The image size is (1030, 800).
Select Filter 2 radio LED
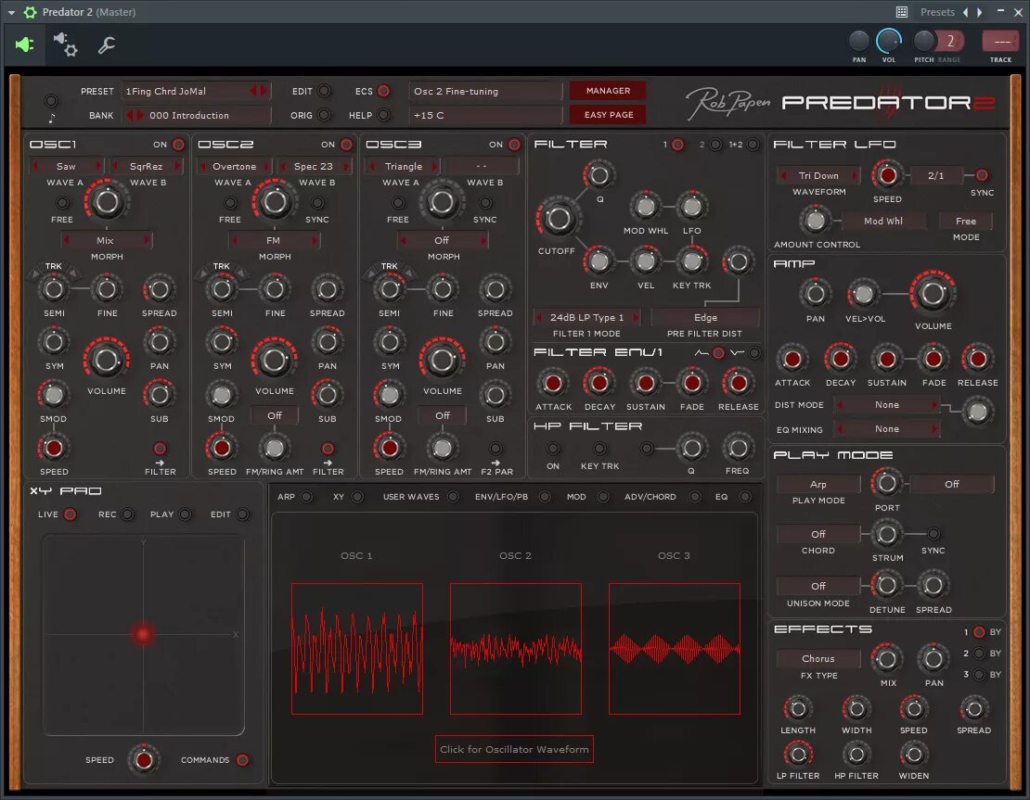tap(715, 145)
